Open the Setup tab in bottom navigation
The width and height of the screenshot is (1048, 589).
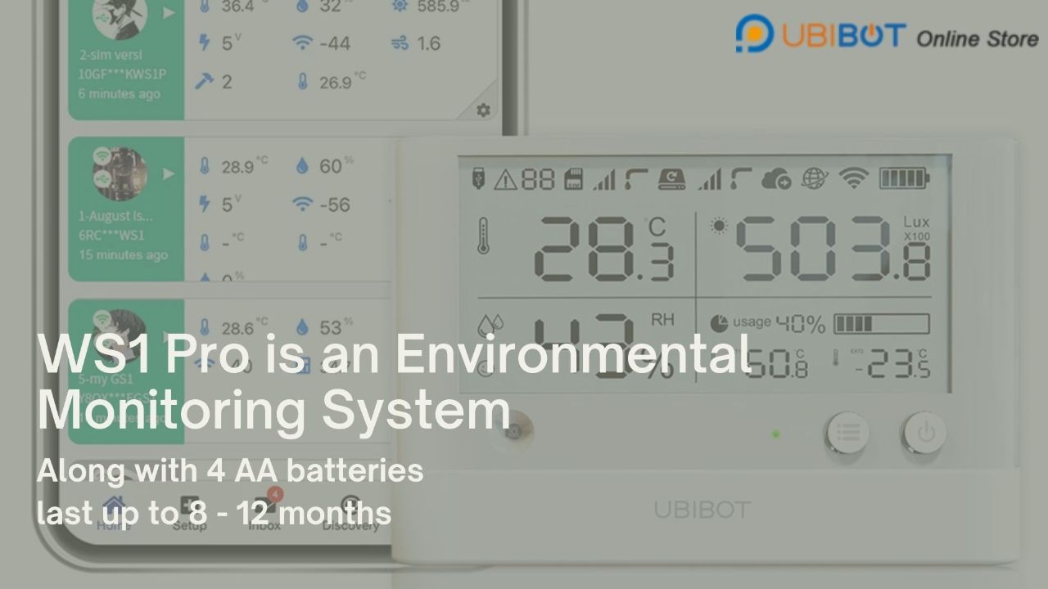189,514
